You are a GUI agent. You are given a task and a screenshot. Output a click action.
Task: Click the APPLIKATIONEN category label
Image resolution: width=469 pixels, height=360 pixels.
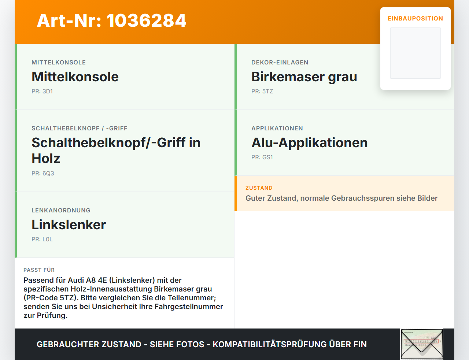tap(277, 128)
